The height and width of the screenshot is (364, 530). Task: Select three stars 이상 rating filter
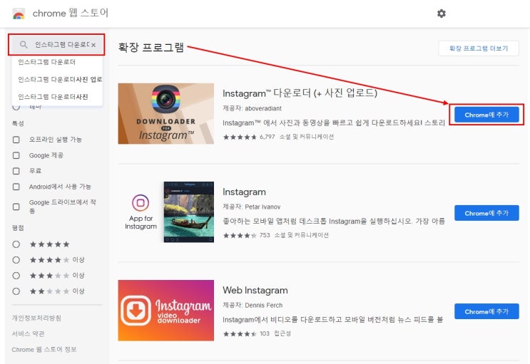[x=16, y=276]
